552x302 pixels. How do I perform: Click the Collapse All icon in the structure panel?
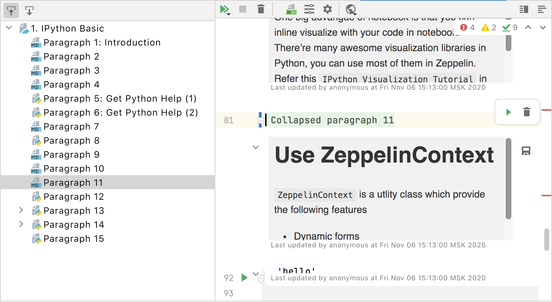[x=29, y=11]
